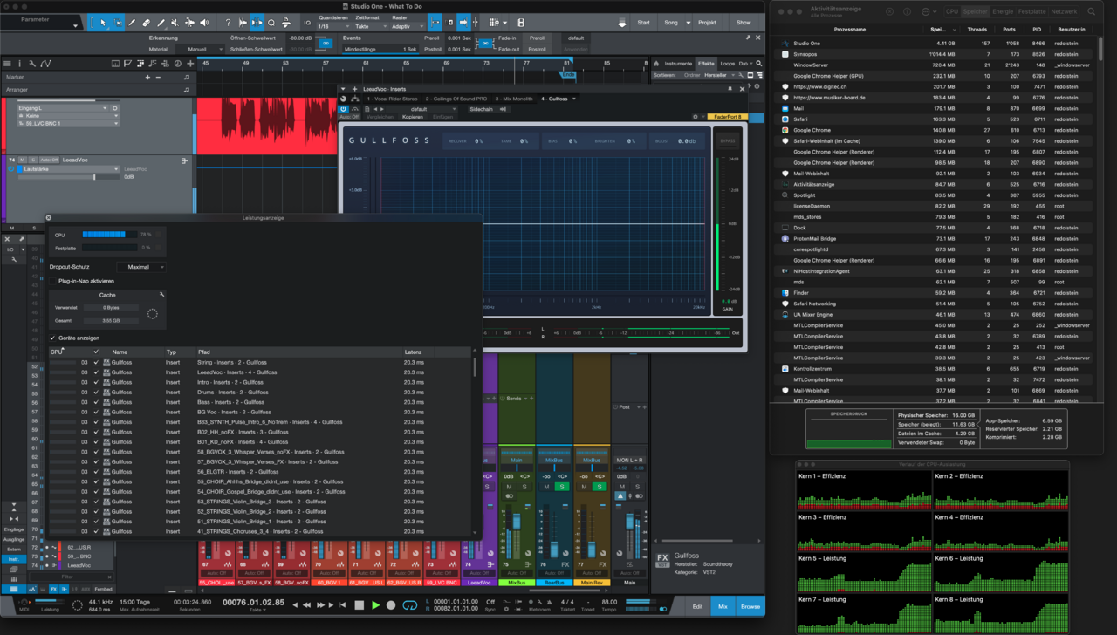The height and width of the screenshot is (635, 1117).
Task: Select Speicher tab in Aktivitätsanzeige
Action: pos(975,11)
